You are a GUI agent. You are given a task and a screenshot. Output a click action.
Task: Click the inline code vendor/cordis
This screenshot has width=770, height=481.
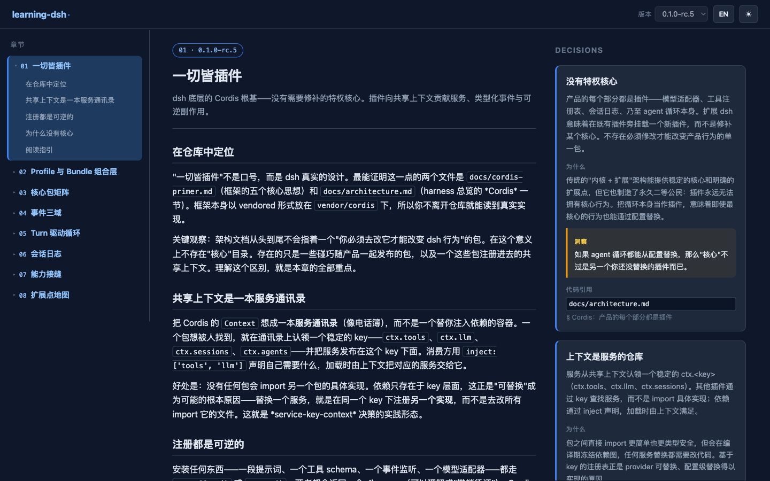pos(346,205)
